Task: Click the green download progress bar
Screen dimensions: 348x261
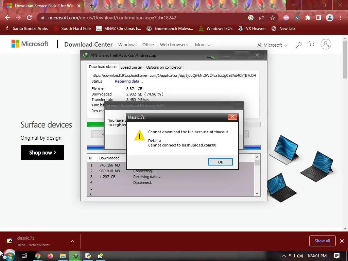Action: coord(95,124)
